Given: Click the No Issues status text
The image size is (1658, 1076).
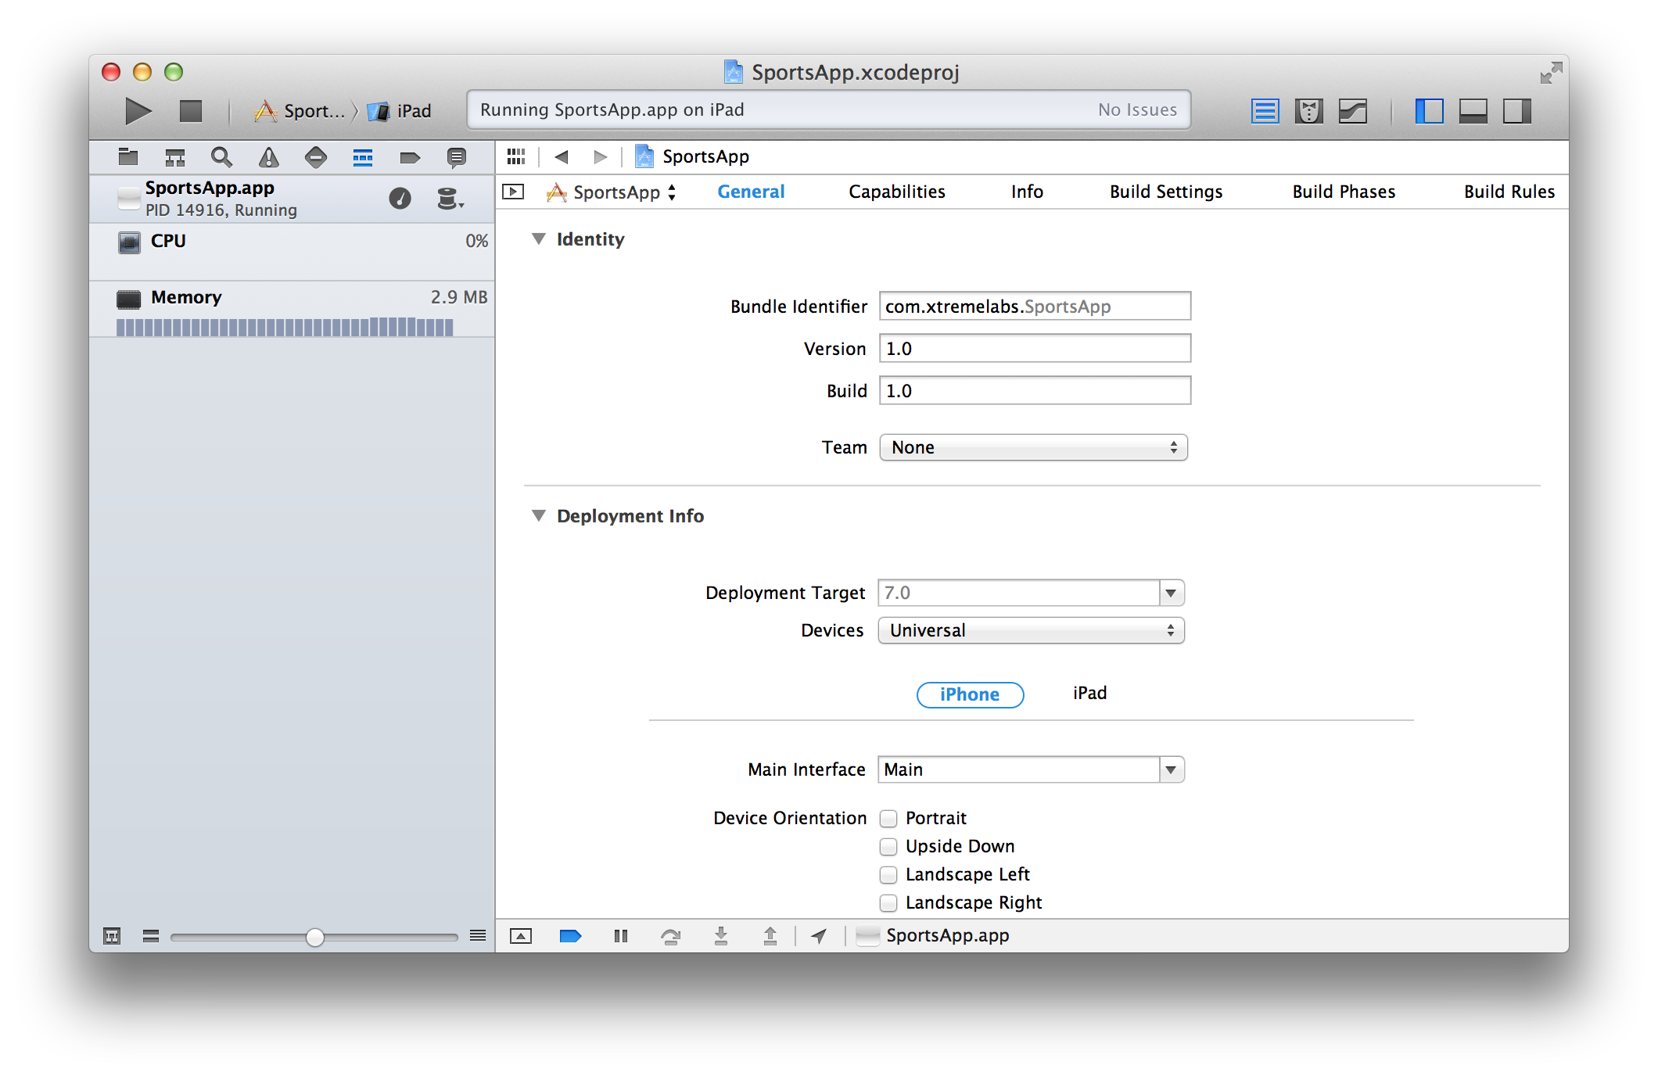Looking at the screenshot, I should (x=1137, y=110).
